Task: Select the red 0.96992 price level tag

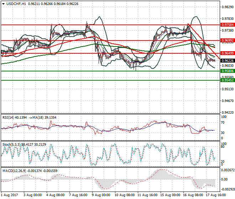Action: (x=227, y=41)
